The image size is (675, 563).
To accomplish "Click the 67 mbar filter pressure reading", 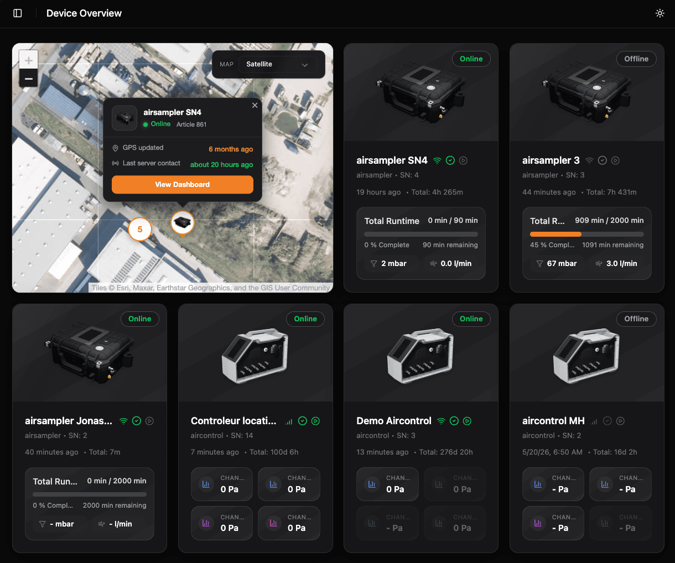I will [x=557, y=264].
